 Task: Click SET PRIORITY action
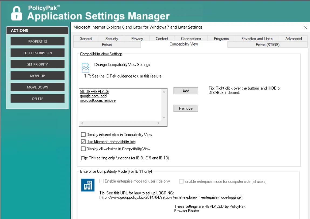[38, 64]
